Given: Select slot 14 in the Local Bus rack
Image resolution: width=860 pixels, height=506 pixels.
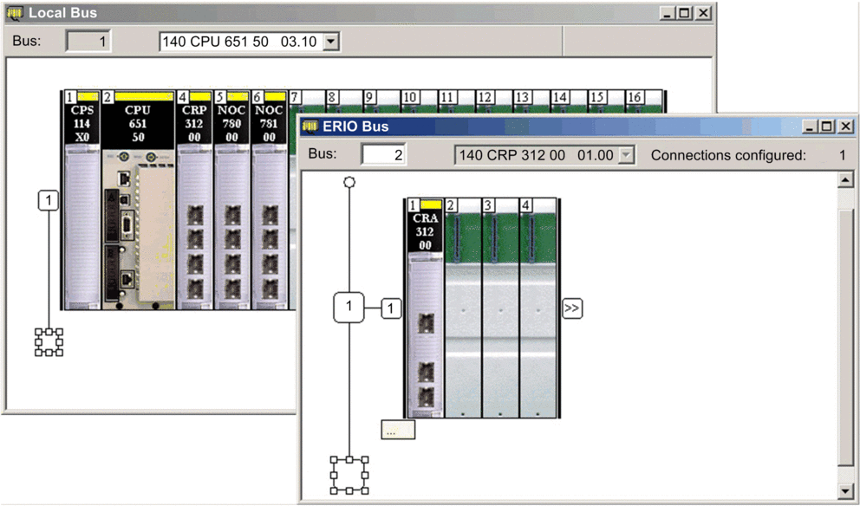Looking at the screenshot, I should pos(568,103).
